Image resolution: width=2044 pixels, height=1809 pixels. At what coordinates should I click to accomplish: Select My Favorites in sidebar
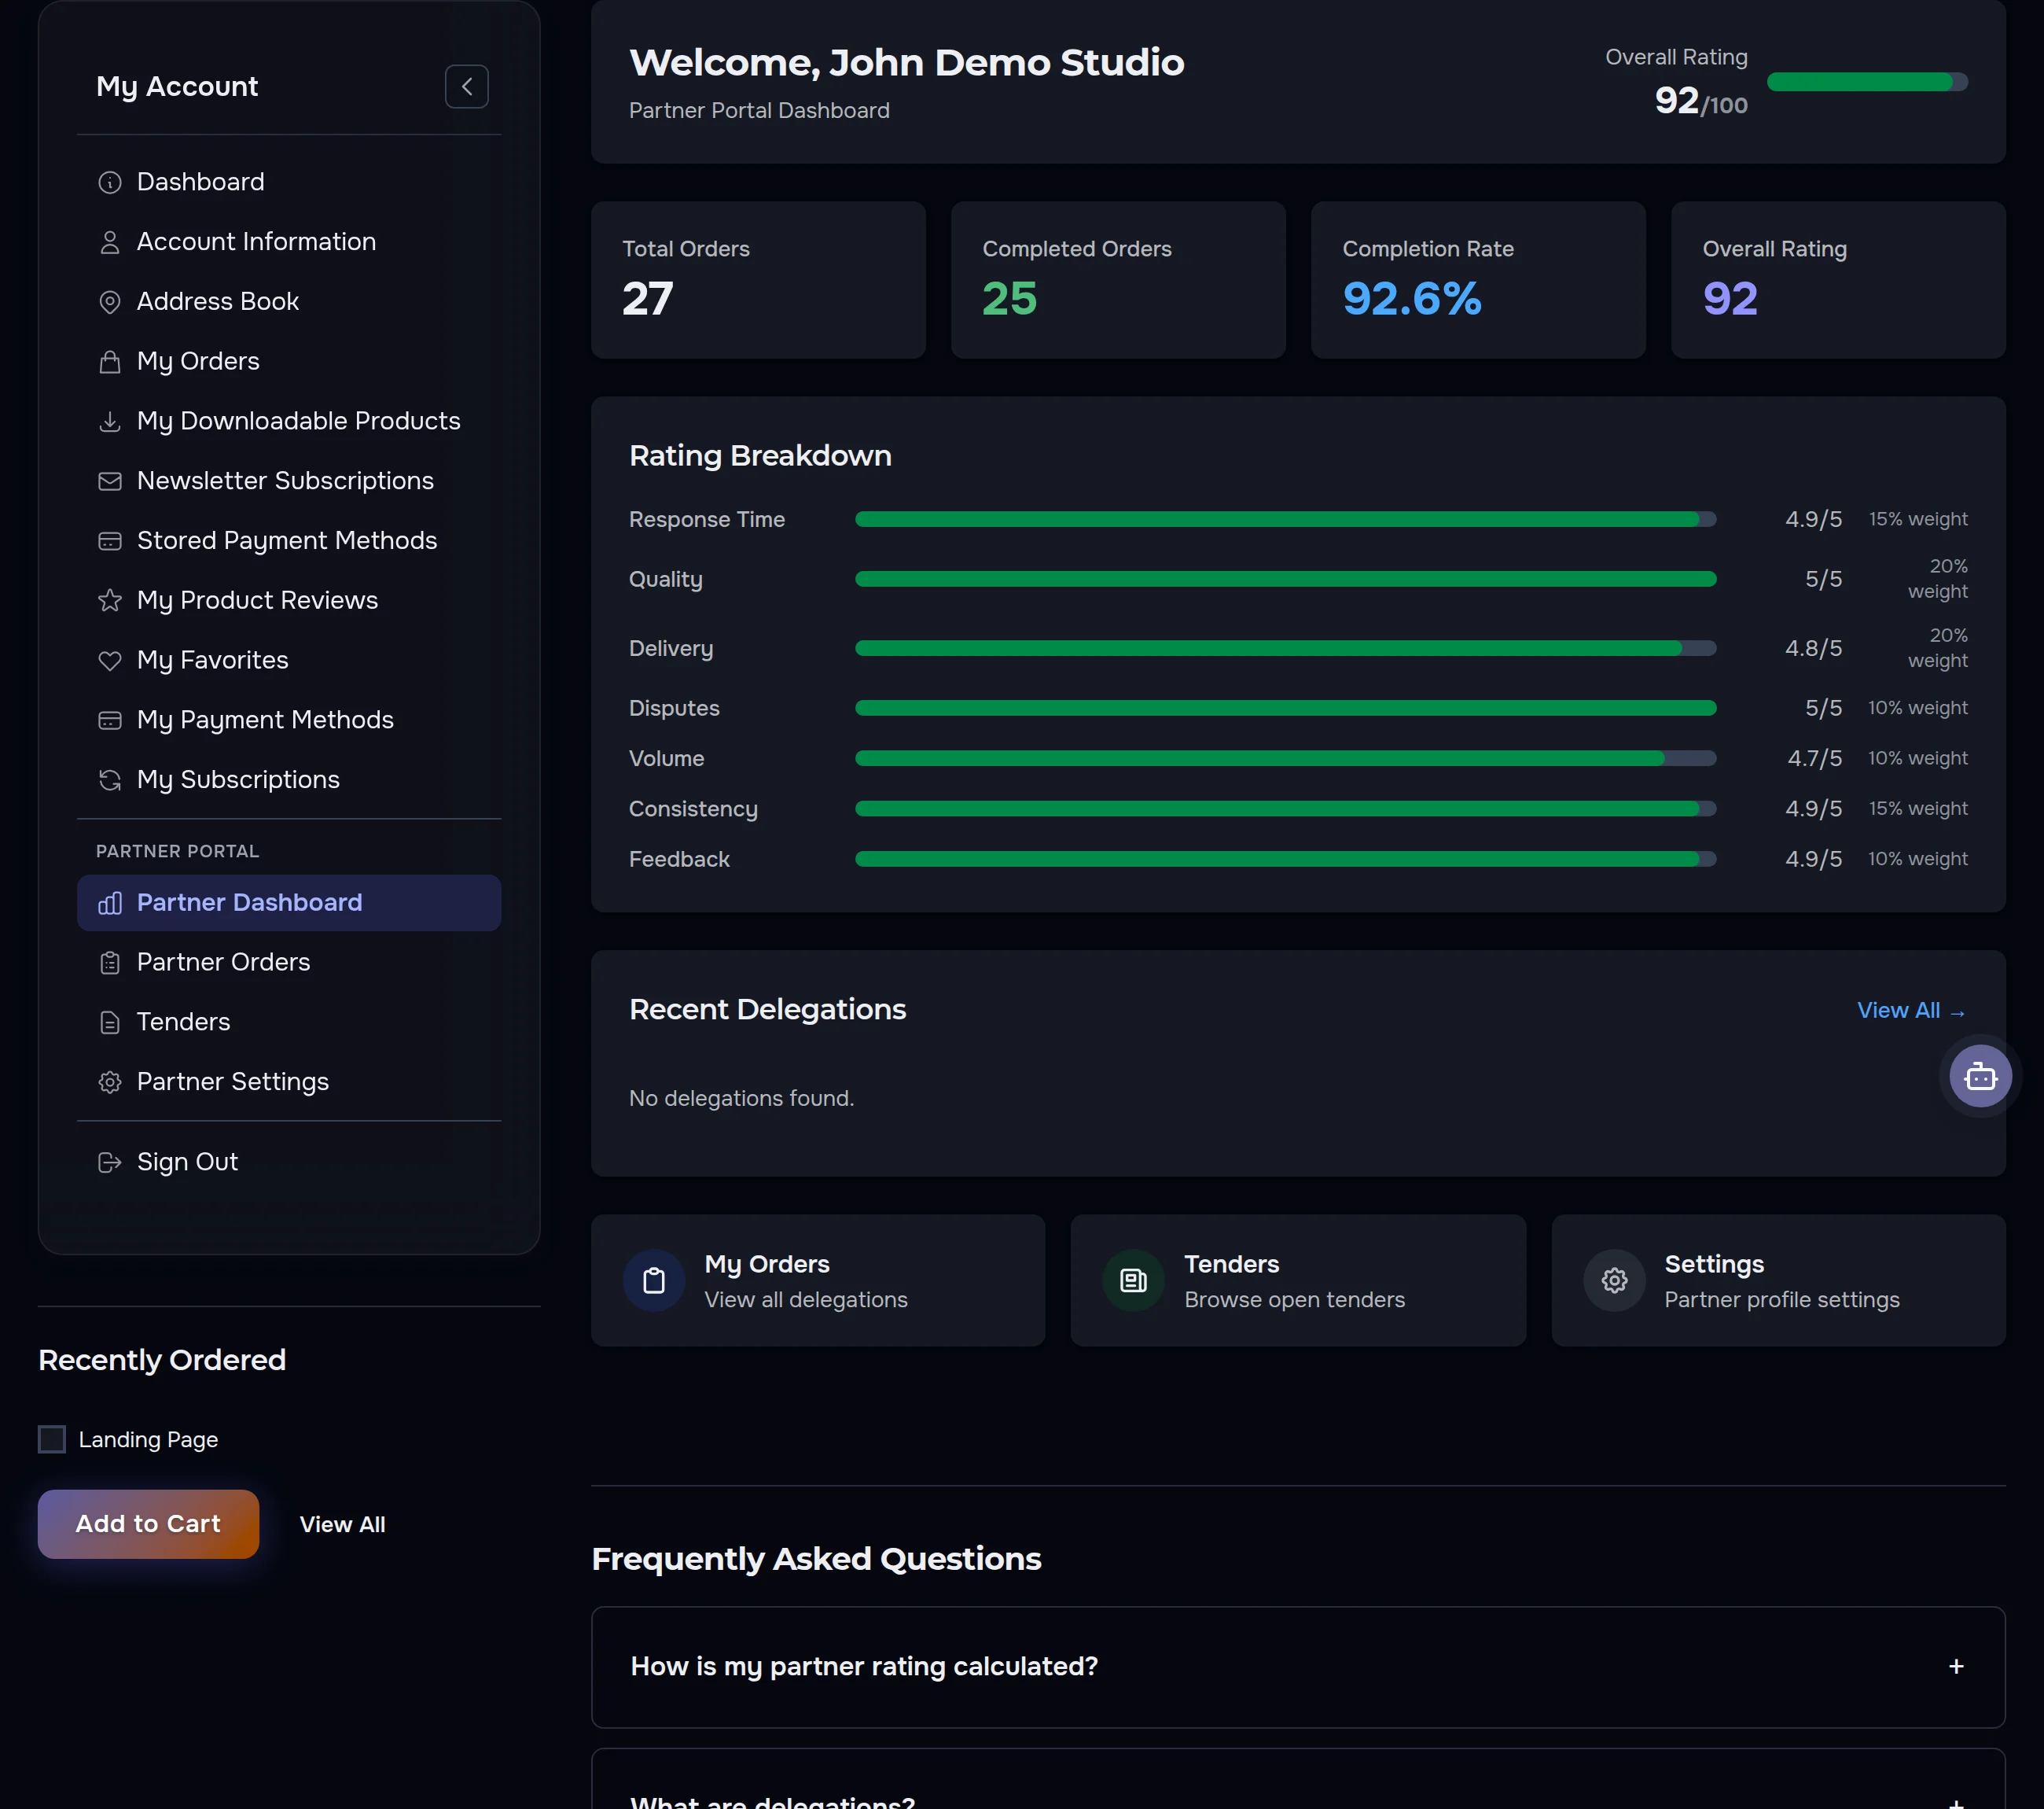pos(289,661)
